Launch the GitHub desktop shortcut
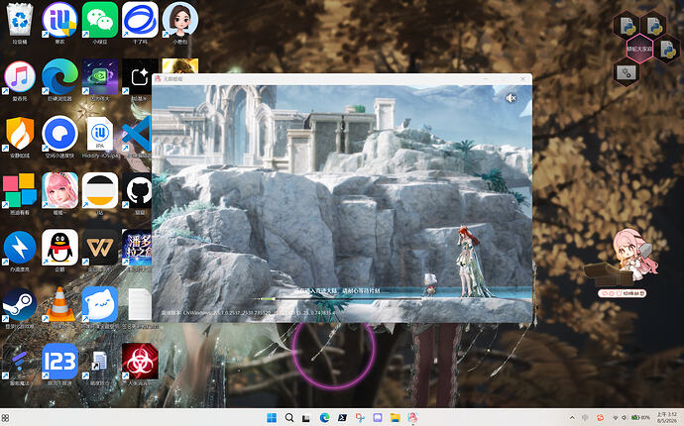The width and height of the screenshot is (684, 426). tap(138, 190)
